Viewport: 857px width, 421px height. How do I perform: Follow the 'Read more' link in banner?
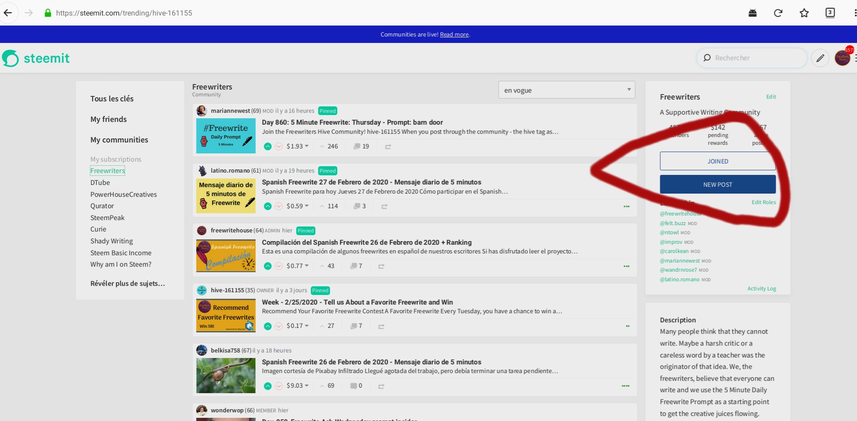click(454, 35)
